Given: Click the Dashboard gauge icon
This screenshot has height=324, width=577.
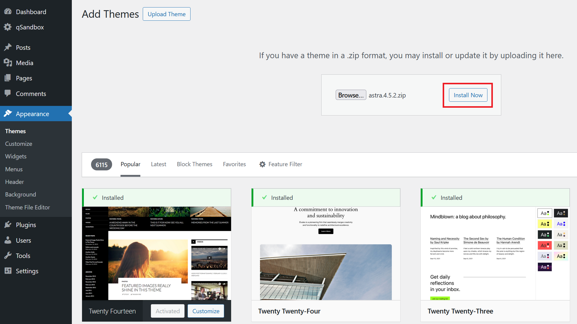Looking at the screenshot, I should (x=8, y=12).
